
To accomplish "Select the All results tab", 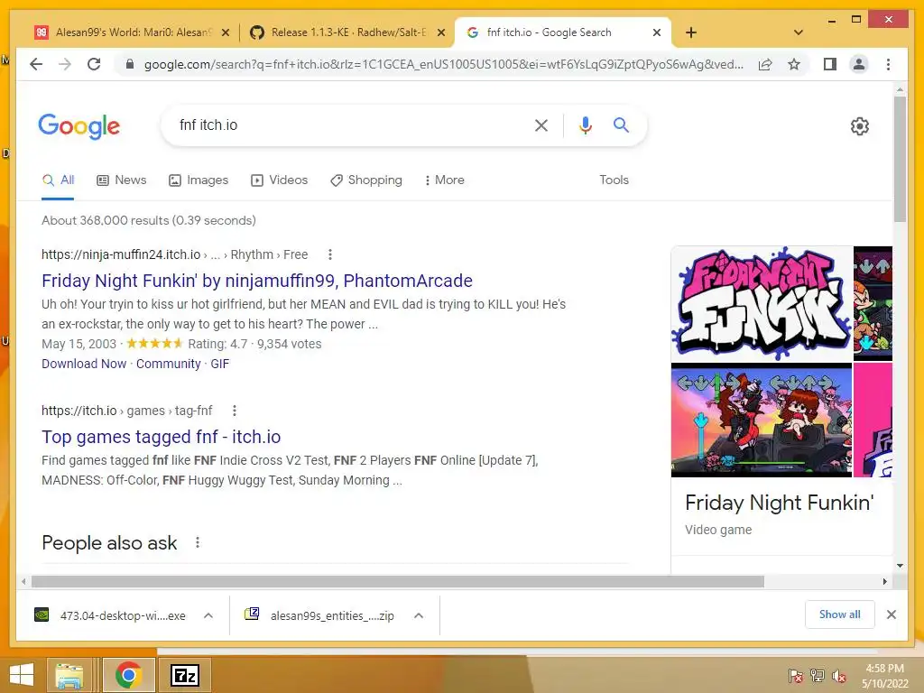I will [x=58, y=180].
